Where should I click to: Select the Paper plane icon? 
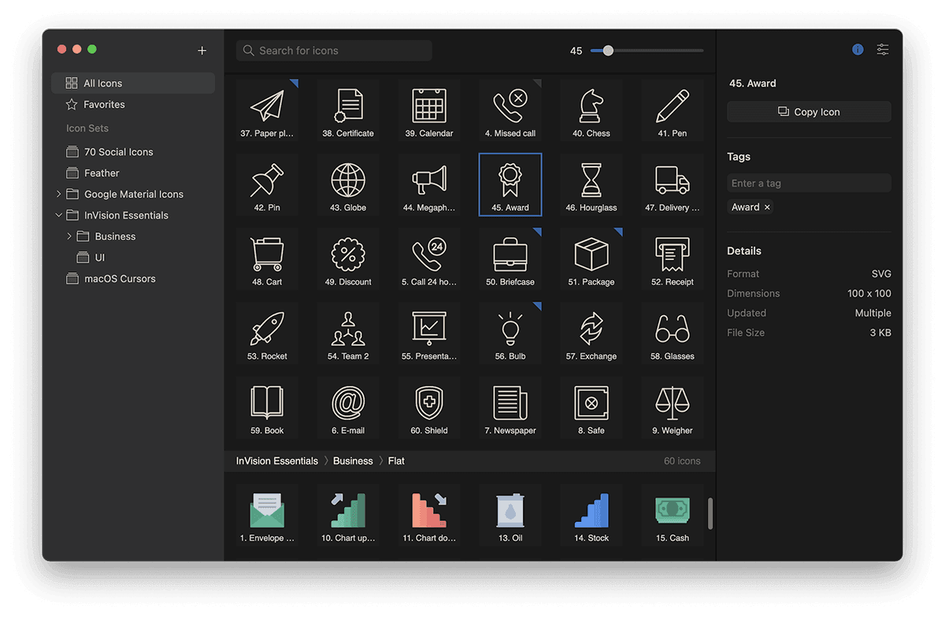pos(267,110)
